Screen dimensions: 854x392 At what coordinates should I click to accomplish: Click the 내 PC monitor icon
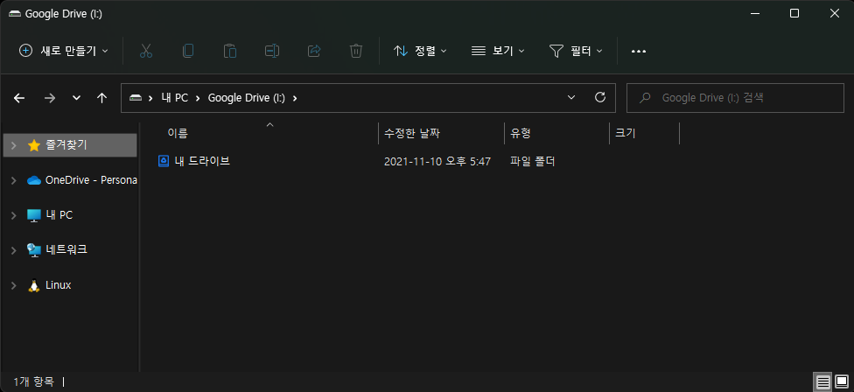click(34, 215)
